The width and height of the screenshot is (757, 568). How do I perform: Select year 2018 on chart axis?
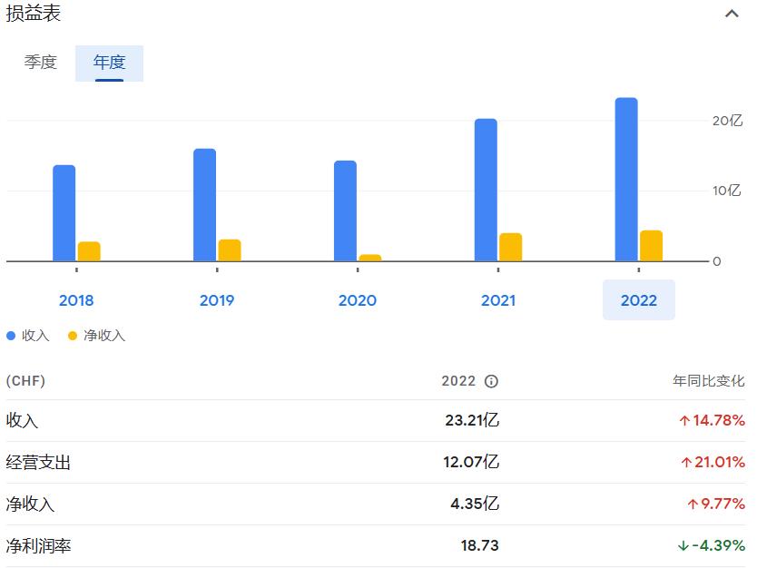tap(76, 300)
